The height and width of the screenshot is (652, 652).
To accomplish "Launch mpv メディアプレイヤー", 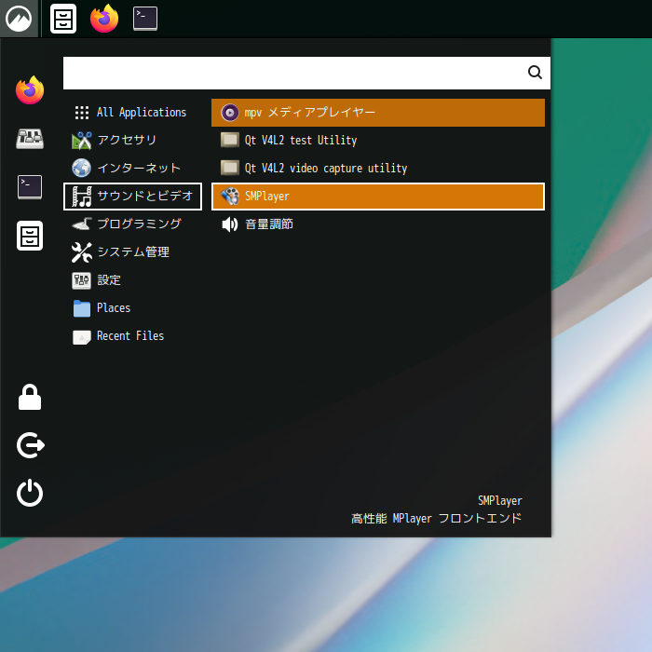I will click(x=378, y=113).
